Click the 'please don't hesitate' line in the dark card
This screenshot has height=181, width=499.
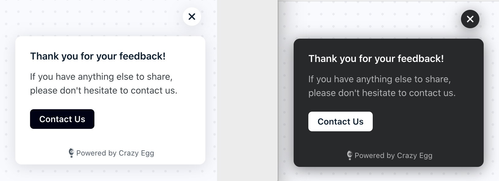[x=382, y=93]
